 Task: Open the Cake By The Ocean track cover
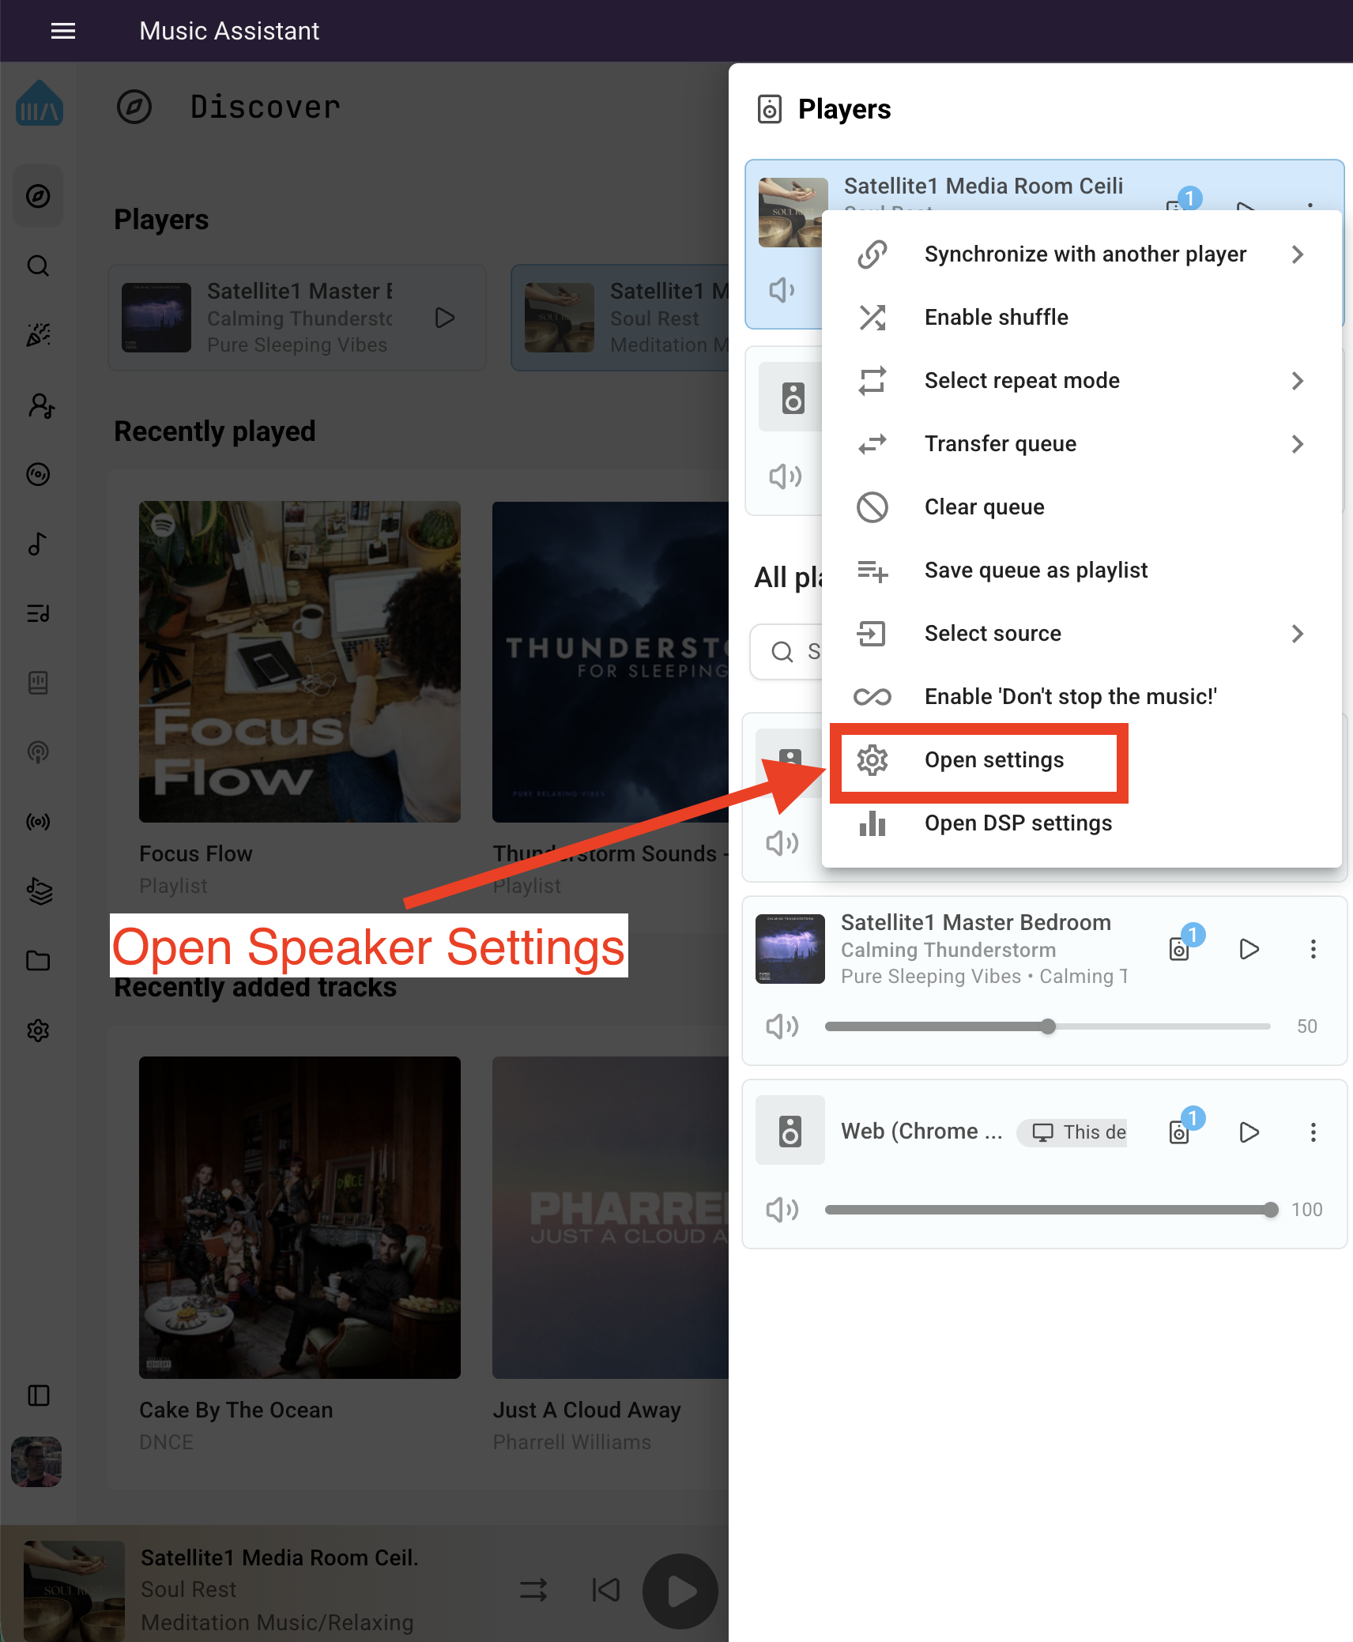300,1218
